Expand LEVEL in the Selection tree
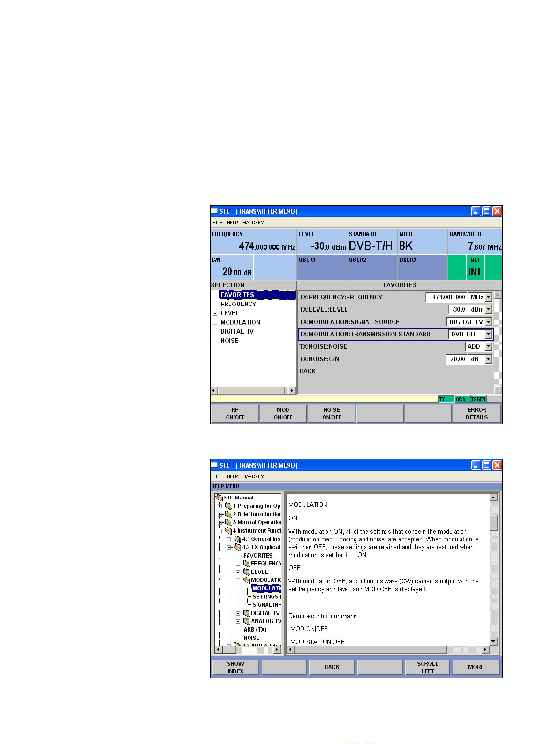 (x=215, y=313)
